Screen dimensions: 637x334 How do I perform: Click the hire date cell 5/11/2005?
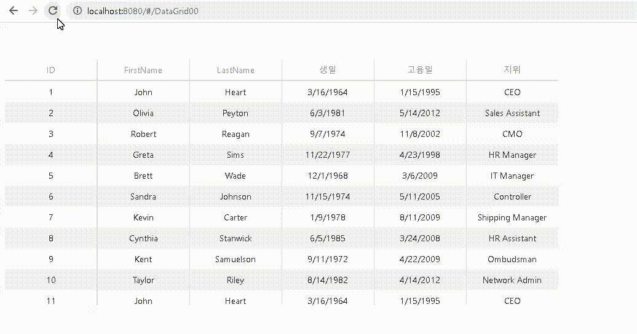420,197
